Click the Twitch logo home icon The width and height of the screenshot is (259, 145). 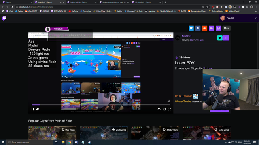point(4,18)
